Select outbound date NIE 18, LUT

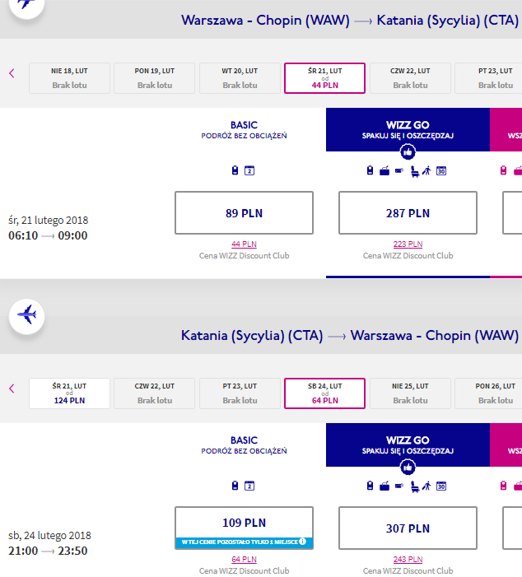(69, 78)
